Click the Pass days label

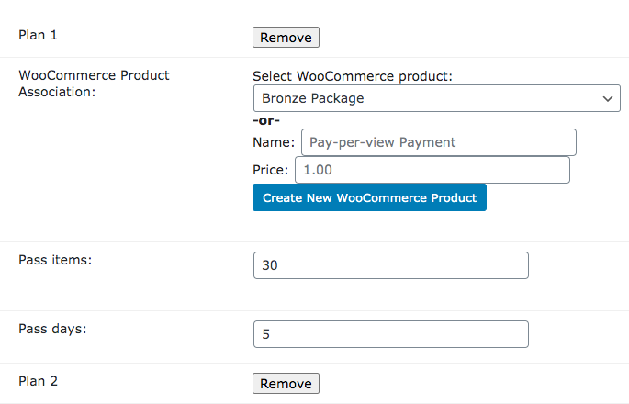[x=52, y=329]
